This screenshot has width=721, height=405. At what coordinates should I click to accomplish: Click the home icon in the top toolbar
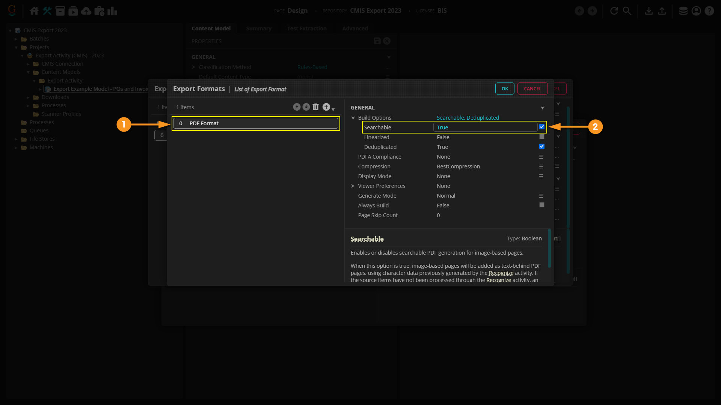pos(34,11)
